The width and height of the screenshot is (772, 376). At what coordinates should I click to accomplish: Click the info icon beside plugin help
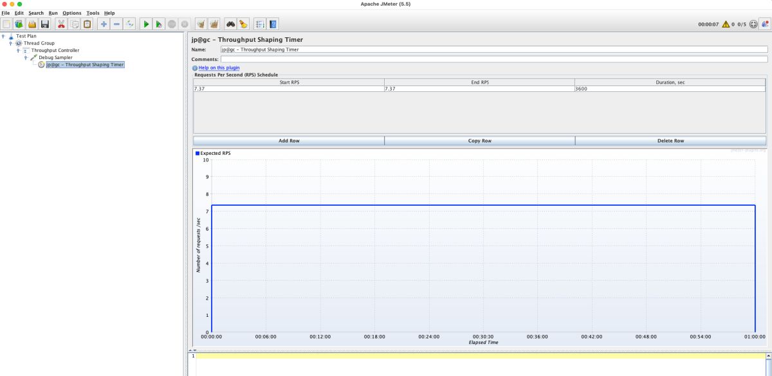195,67
